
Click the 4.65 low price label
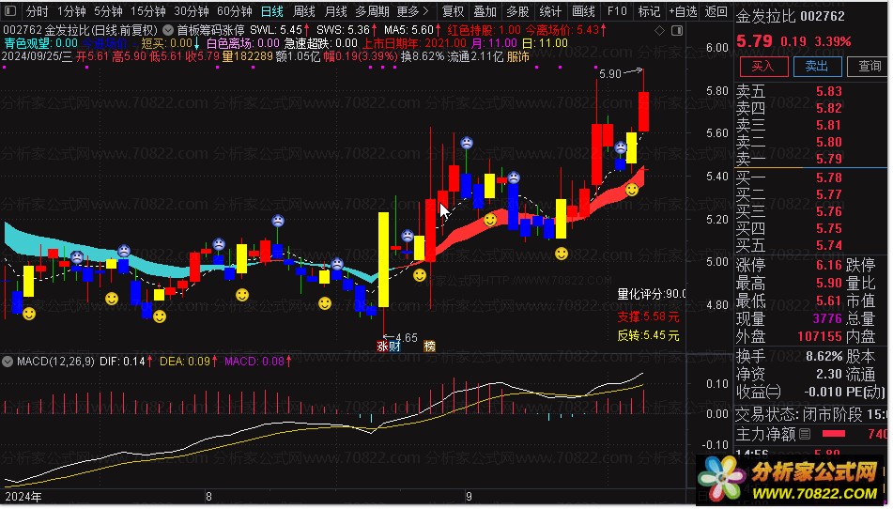pyautogui.click(x=407, y=338)
